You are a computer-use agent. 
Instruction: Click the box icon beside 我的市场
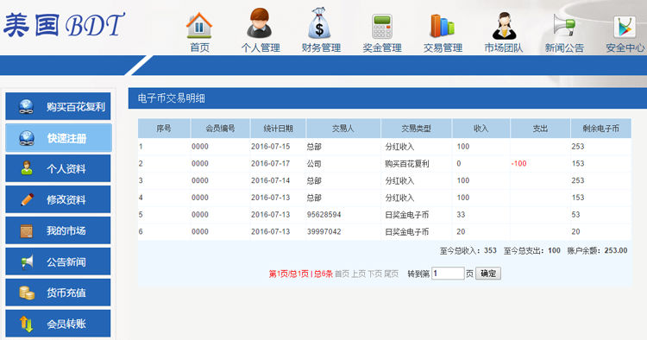(x=27, y=230)
